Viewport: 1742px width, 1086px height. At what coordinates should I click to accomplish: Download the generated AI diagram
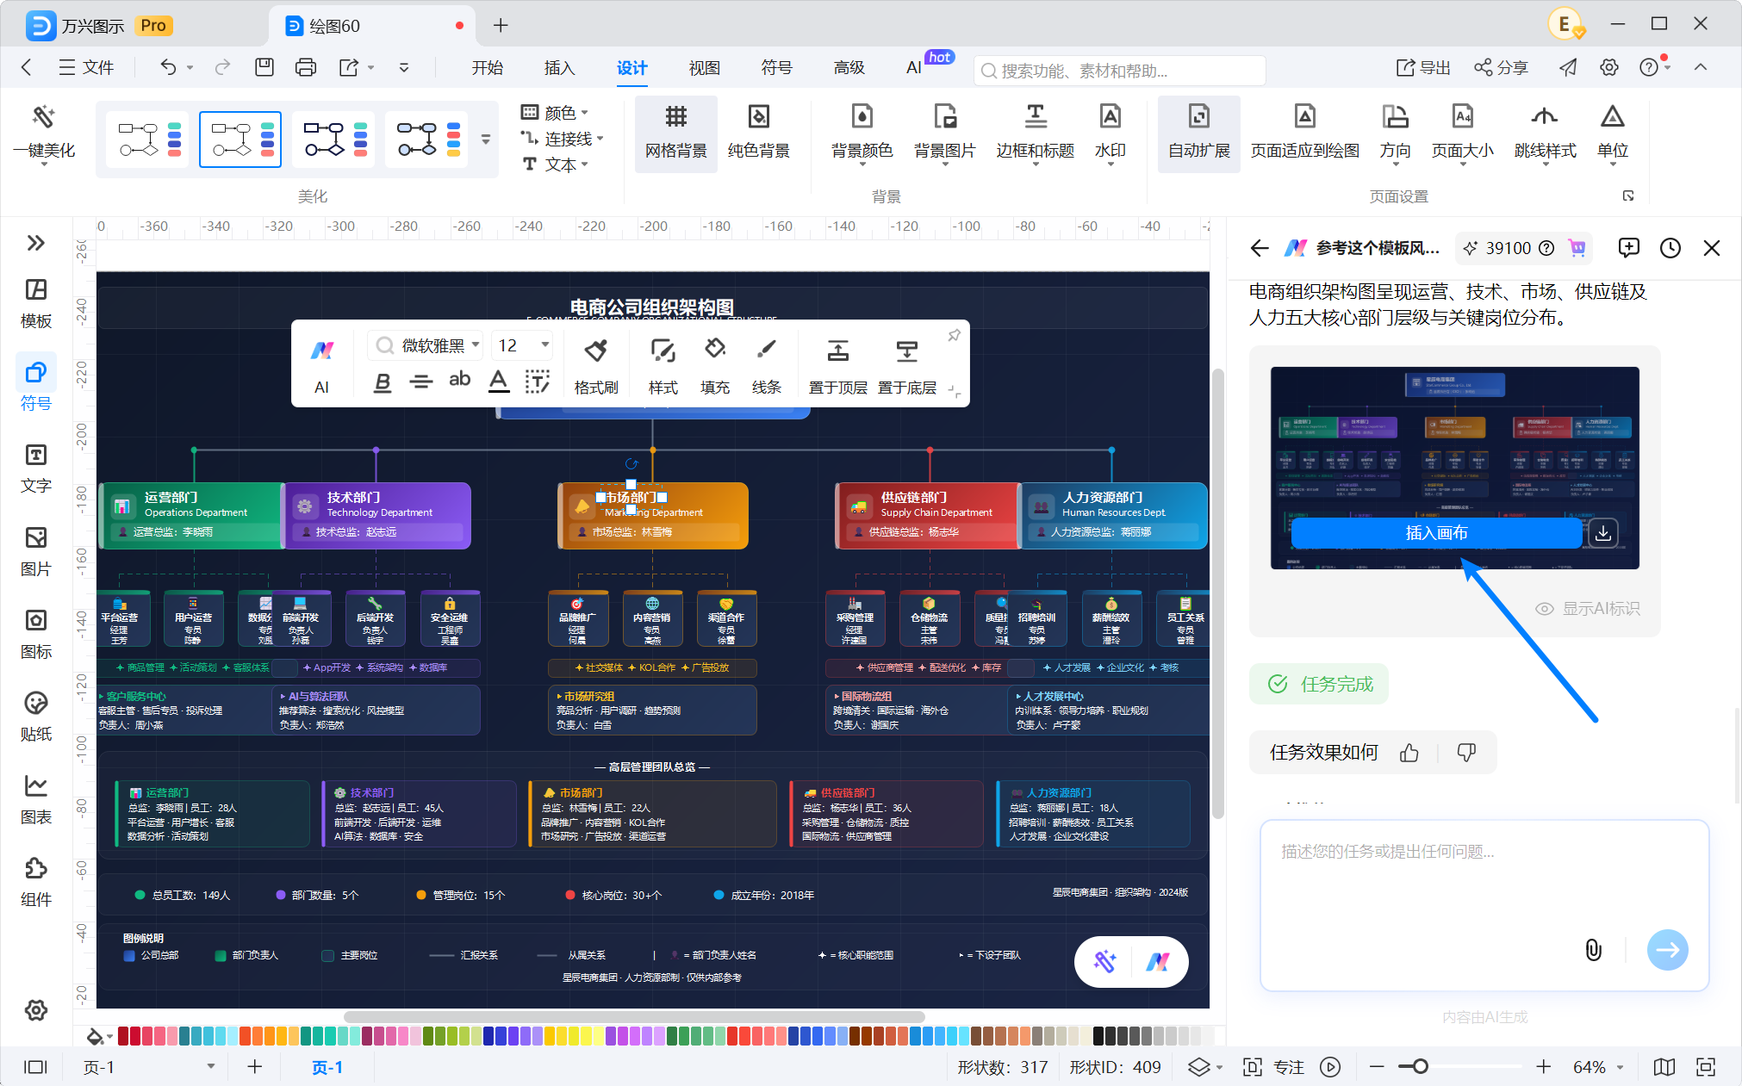pyautogui.click(x=1602, y=533)
